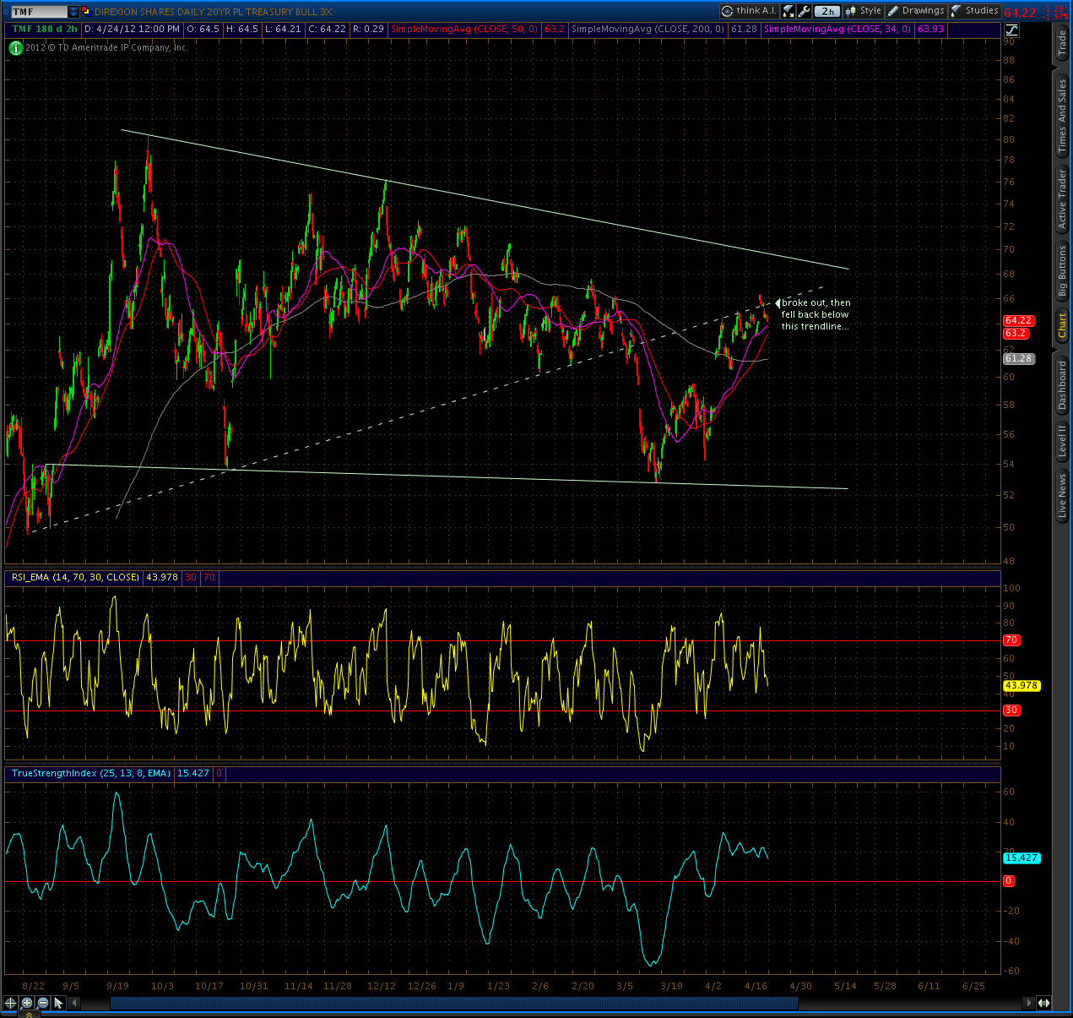Image resolution: width=1073 pixels, height=1018 pixels.
Task: Open chart settings wrench icon
Action: point(804,11)
